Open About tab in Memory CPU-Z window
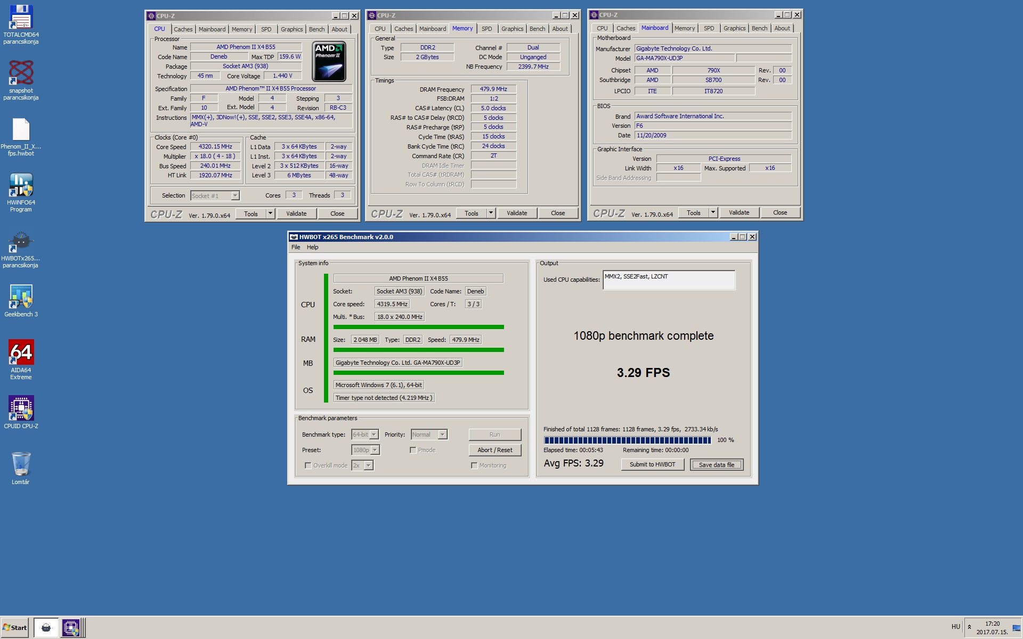Viewport: 1023px width, 639px height. tap(560, 29)
